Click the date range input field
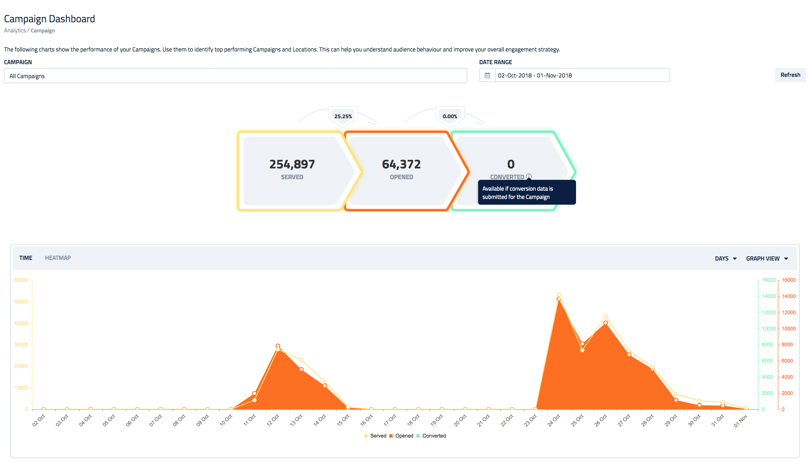The width and height of the screenshot is (810, 462). click(582, 75)
